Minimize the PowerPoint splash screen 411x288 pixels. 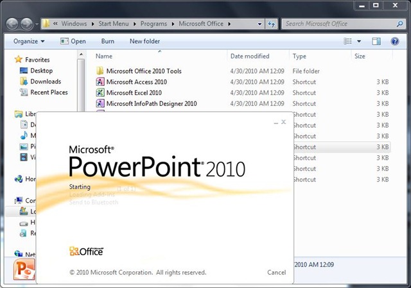(275, 123)
